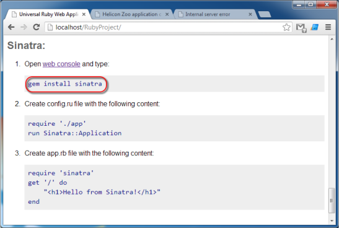Viewport: 339px width, 228px height.
Task: Open the Chrome hamburger menu
Action: pos(328,27)
